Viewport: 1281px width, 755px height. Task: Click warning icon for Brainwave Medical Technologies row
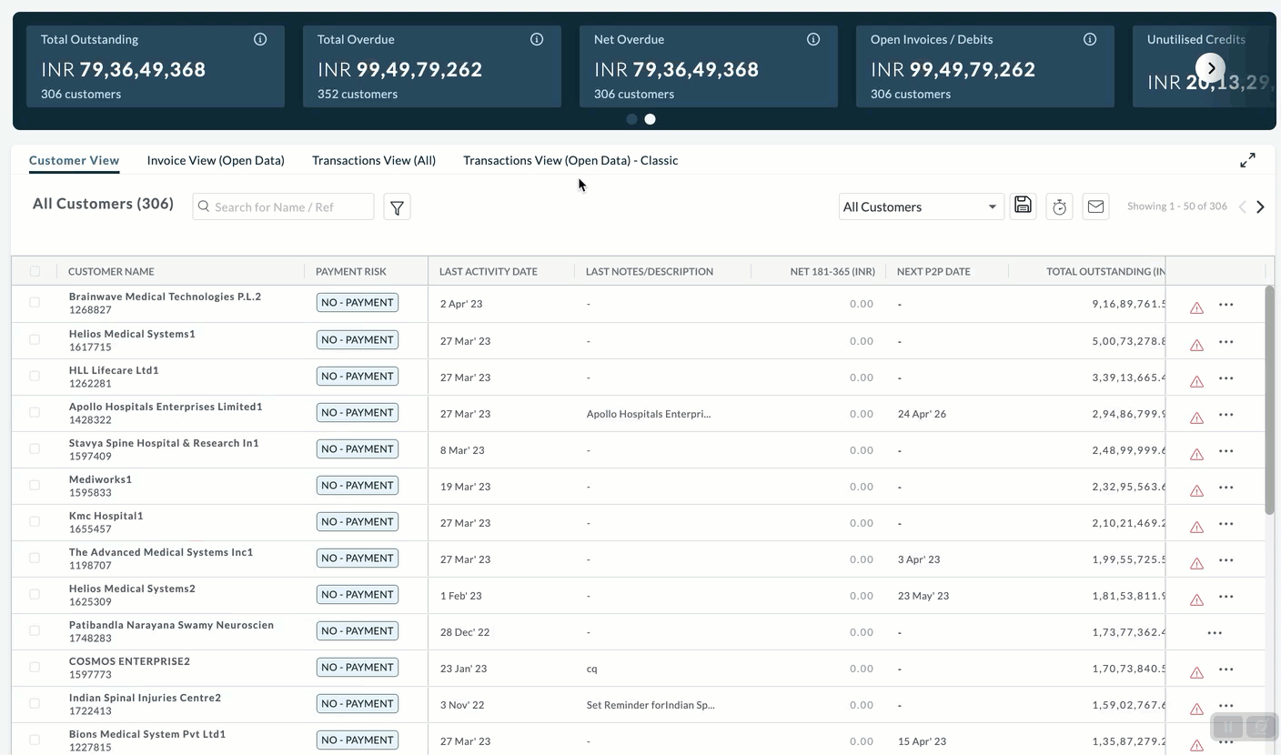click(1197, 307)
